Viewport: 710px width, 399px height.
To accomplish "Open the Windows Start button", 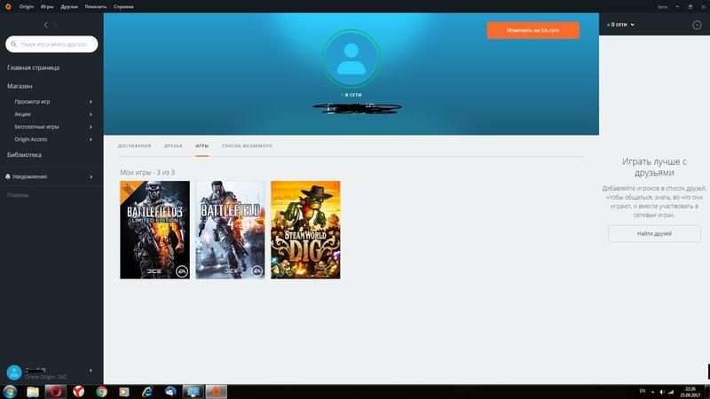I will click(x=10, y=391).
